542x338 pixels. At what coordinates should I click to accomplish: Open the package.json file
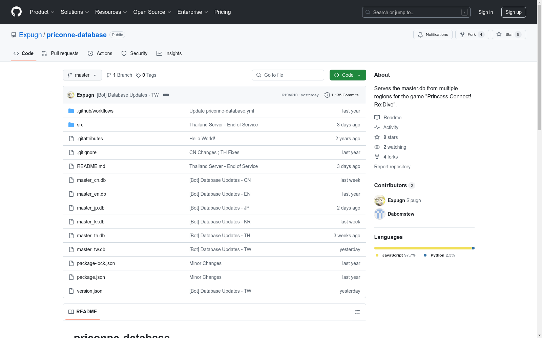tap(91, 277)
